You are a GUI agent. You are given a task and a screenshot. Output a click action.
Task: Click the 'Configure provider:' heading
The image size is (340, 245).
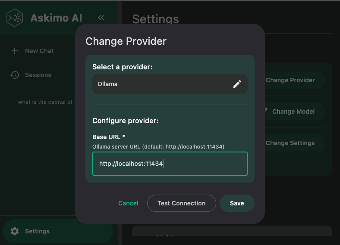(125, 121)
